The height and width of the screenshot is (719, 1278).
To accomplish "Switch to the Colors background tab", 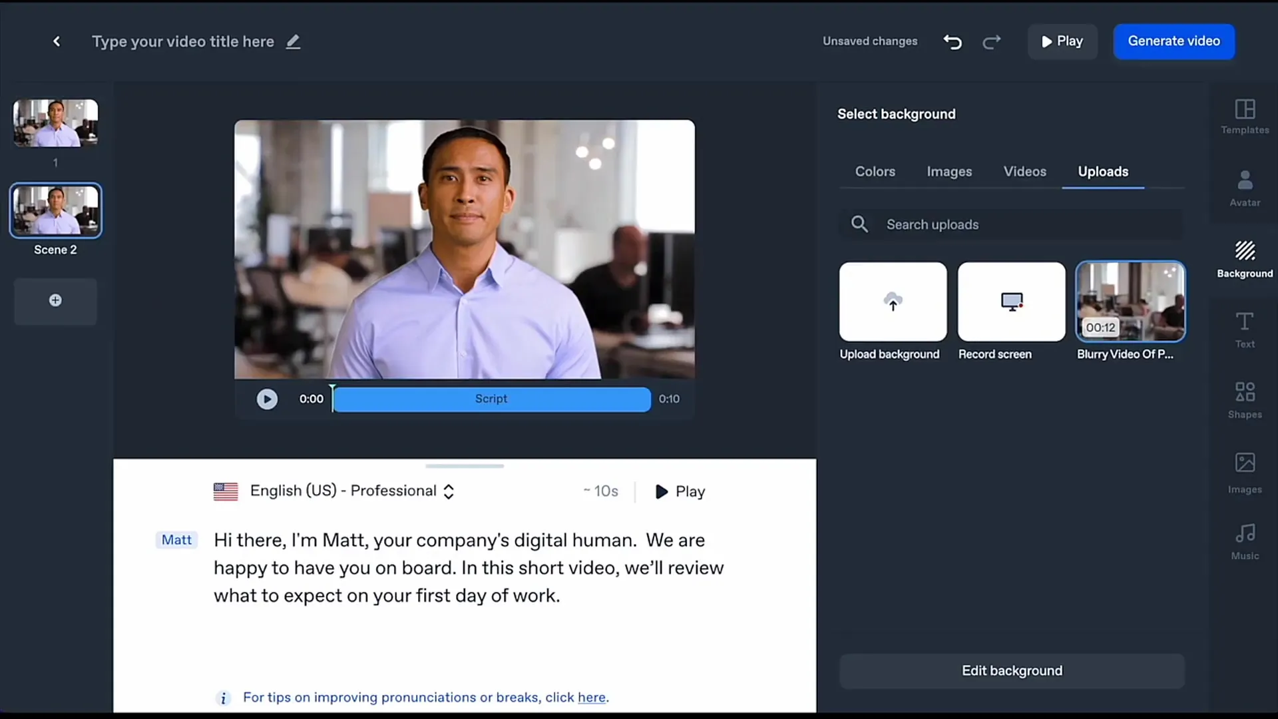I will pyautogui.click(x=875, y=171).
